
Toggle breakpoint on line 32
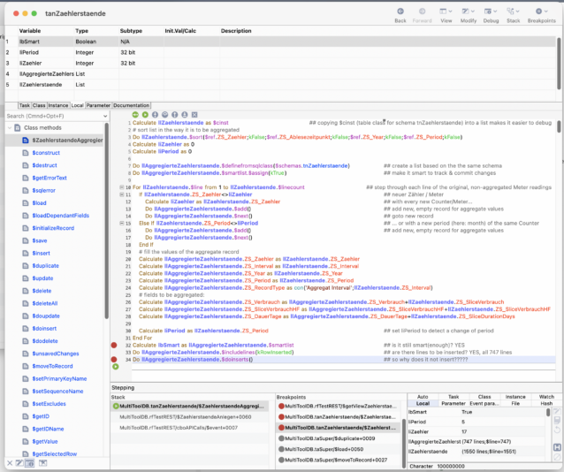click(x=114, y=345)
